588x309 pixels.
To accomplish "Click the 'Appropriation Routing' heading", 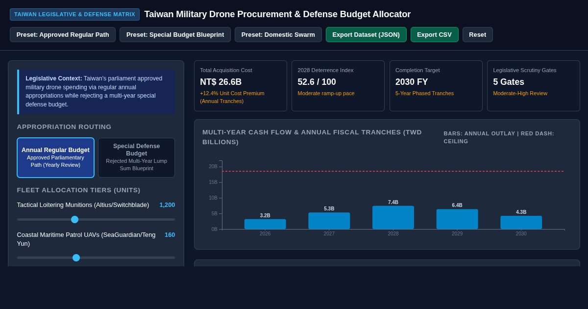I will 64,127.
